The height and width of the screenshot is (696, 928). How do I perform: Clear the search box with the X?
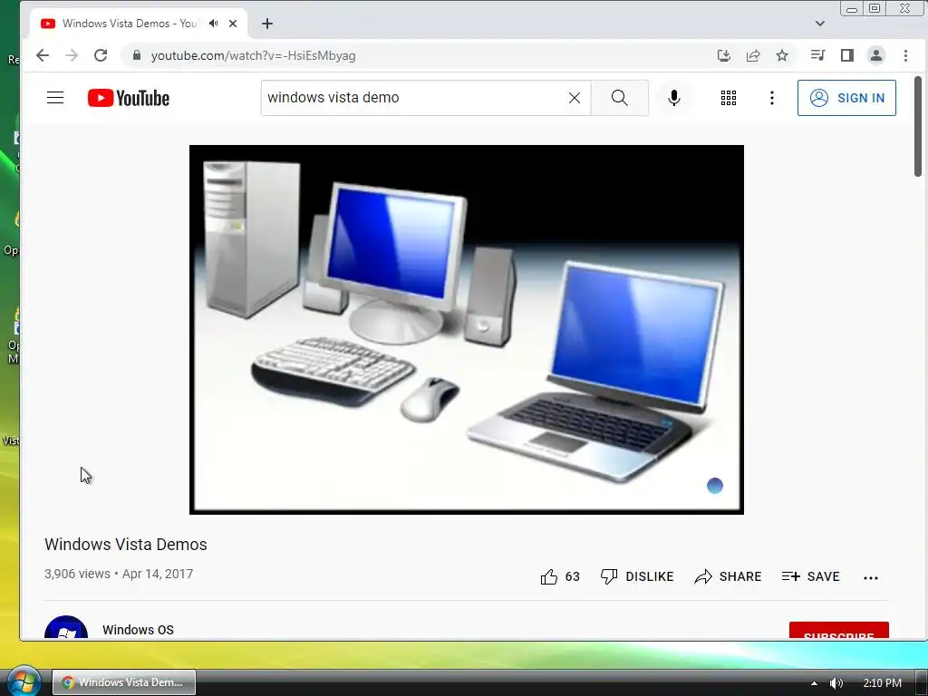pyautogui.click(x=574, y=98)
